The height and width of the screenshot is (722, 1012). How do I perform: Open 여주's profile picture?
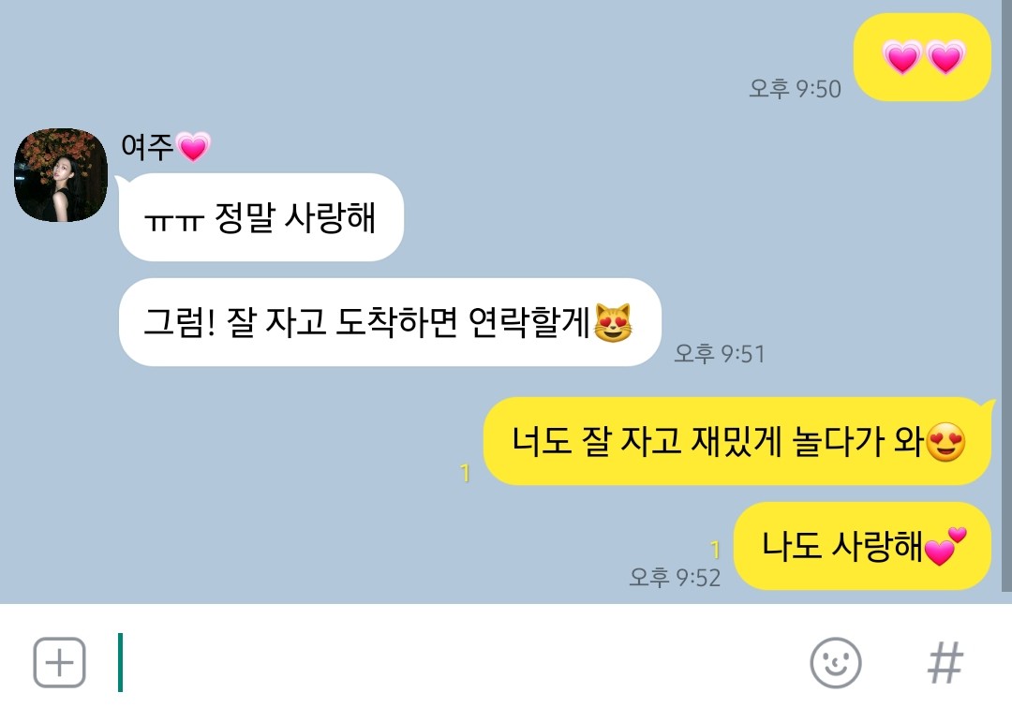[x=61, y=175]
